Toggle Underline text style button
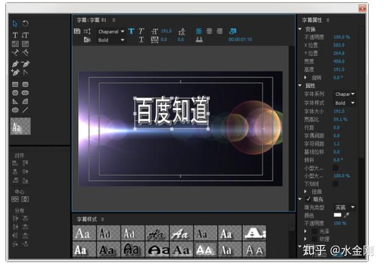 point(141,40)
